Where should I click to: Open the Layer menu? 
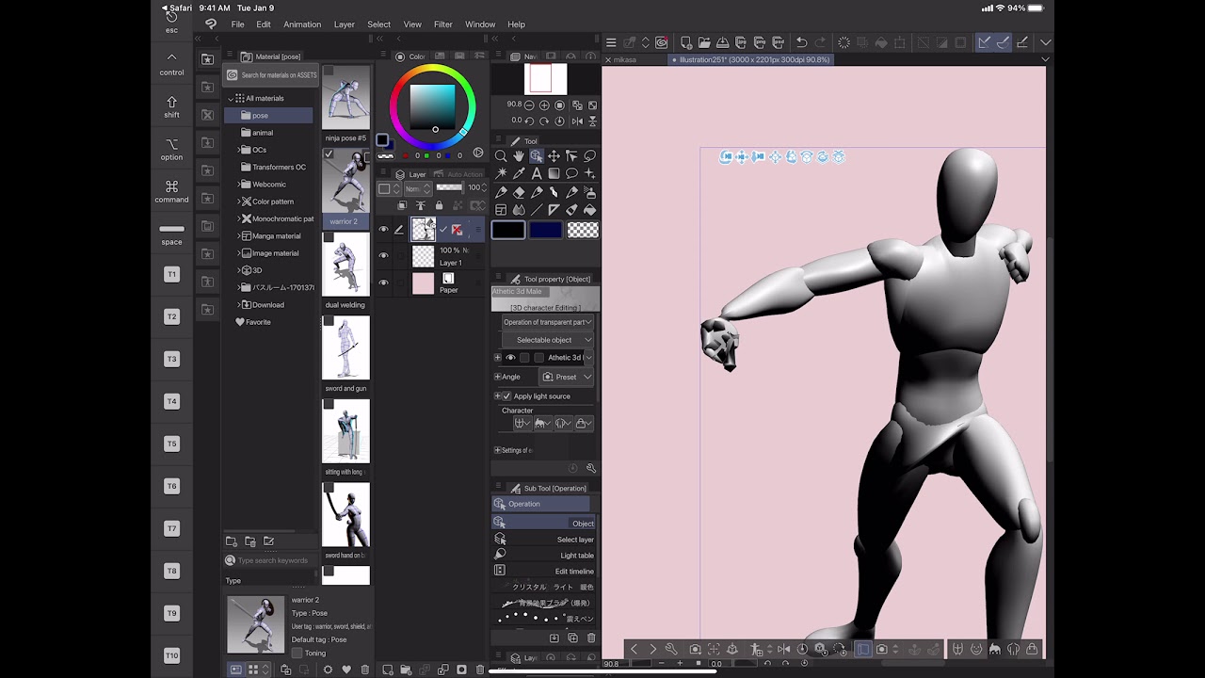(345, 24)
